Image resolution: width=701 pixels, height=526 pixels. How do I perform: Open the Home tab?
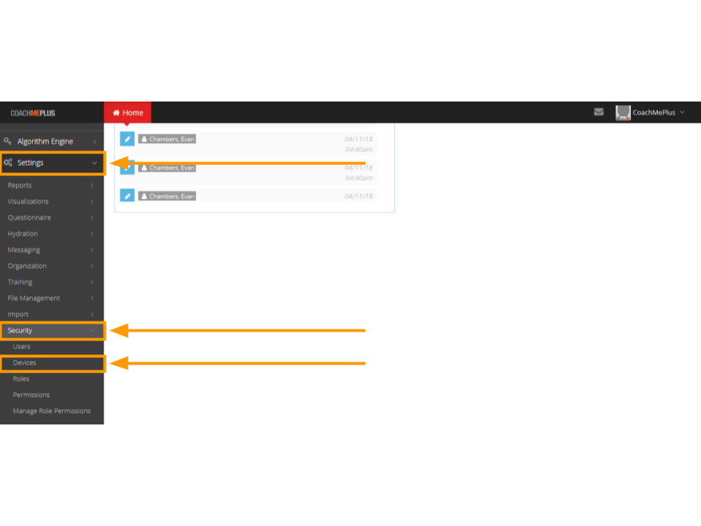pyautogui.click(x=128, y=113)
